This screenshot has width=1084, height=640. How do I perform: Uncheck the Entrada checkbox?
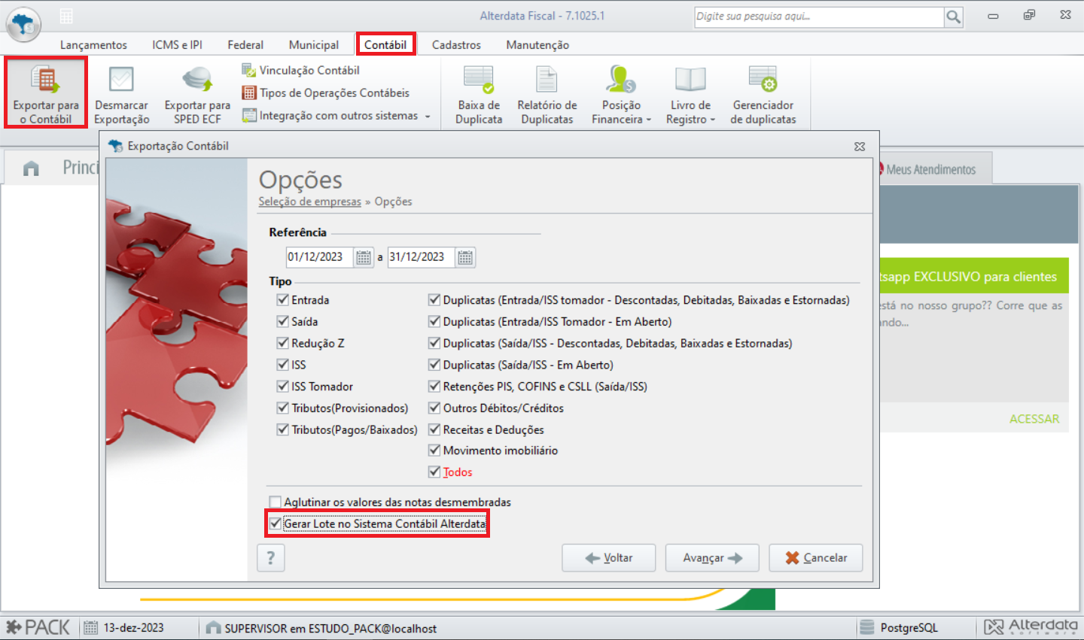[x=283, y=299]
